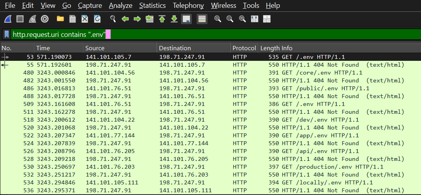Select packet 486 GET /public/.env
This screenshot has height=195, width=421.
coord(210,88)
